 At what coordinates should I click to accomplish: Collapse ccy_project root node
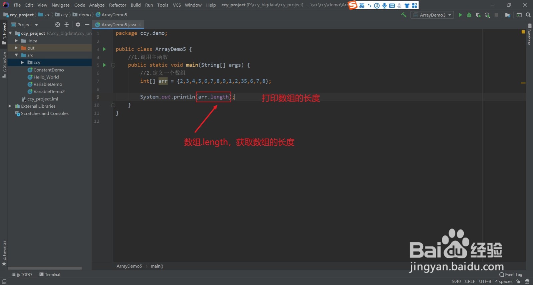coord(10,33)
